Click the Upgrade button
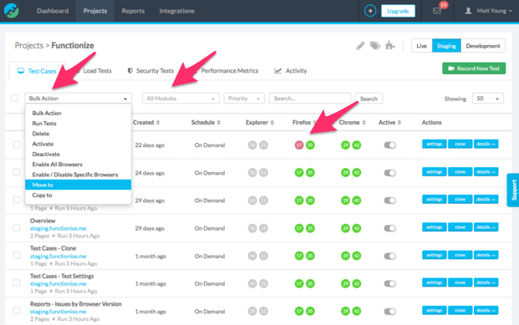Screen dimensions: 519x325 398,11
